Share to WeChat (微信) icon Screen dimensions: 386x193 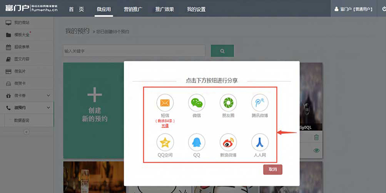(x=196, y=103)
